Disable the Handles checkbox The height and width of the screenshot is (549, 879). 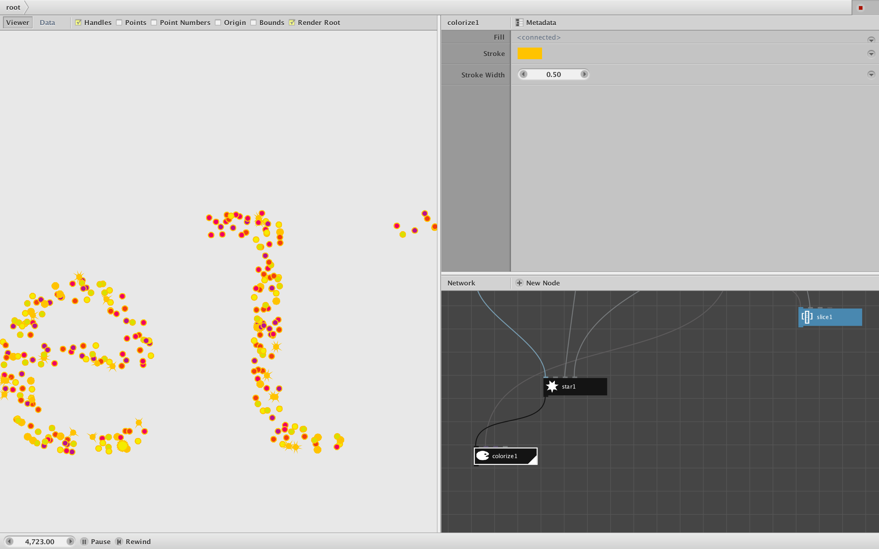[78, 23]
